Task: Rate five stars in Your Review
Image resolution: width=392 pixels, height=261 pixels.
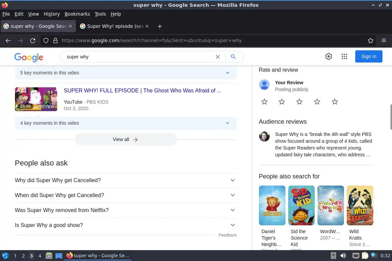Action: 335,102
